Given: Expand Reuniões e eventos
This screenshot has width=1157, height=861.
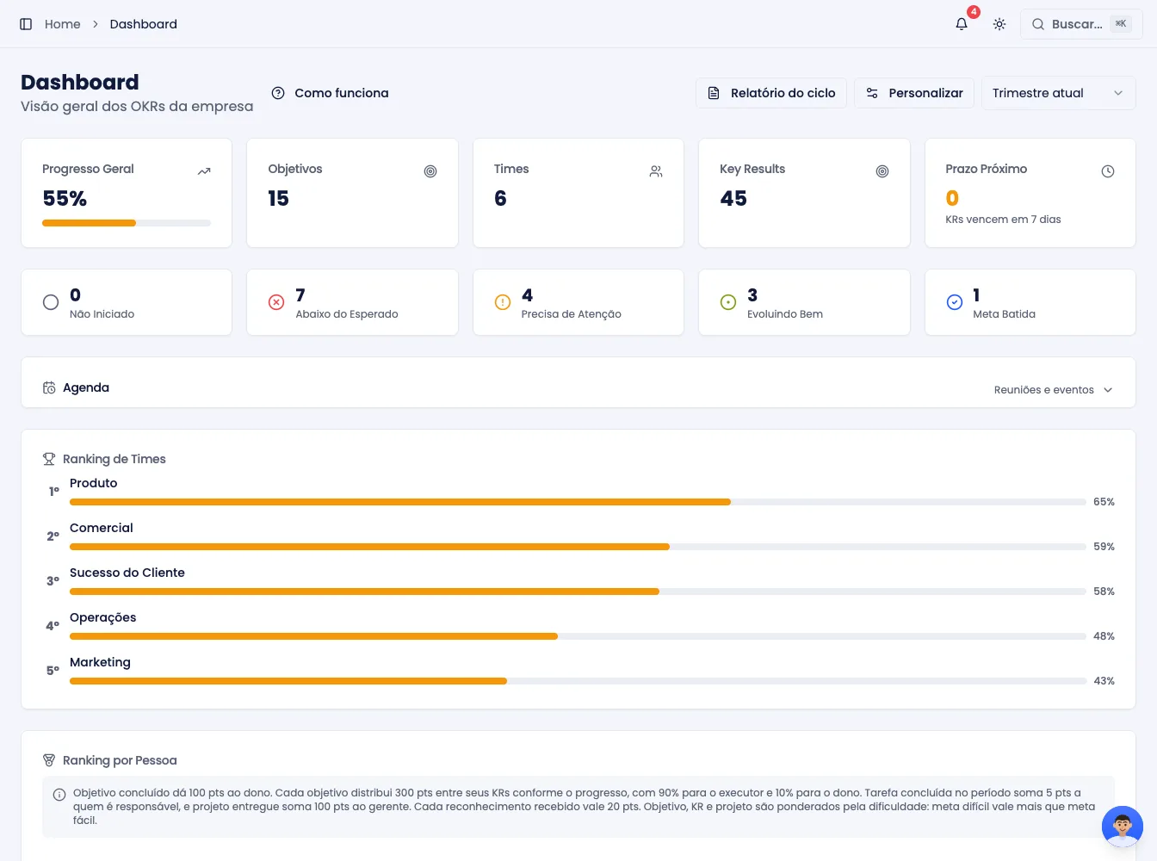Looking at the screenshot, I should [1054, 390].
